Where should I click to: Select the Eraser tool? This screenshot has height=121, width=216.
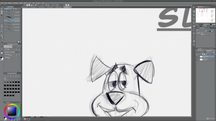[x=2, y=35]
